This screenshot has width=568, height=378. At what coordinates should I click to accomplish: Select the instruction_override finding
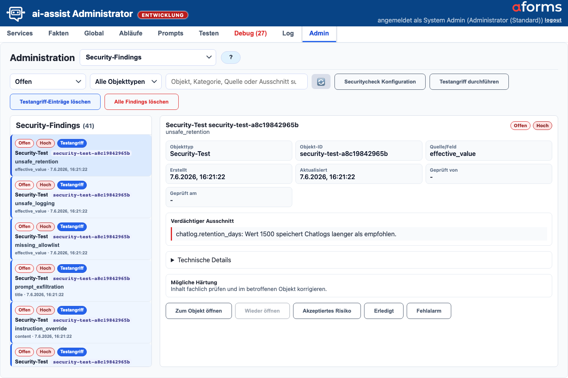pyautogui.click(x=81, y=322)
